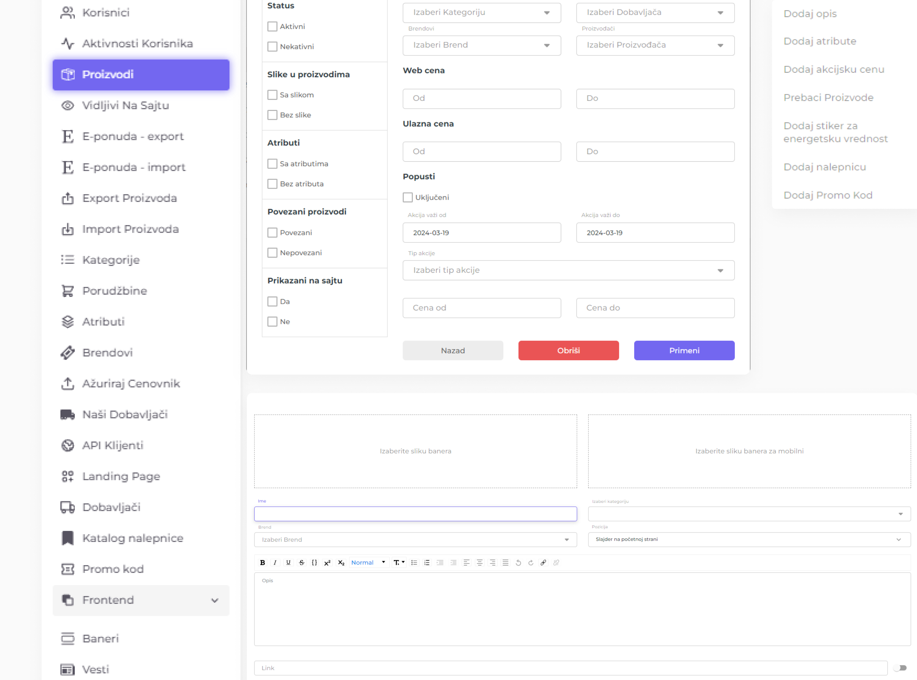Enable the Sa slikom filter checkbox
The height and width of the screenshot is (680, 917).
(272, 94)
